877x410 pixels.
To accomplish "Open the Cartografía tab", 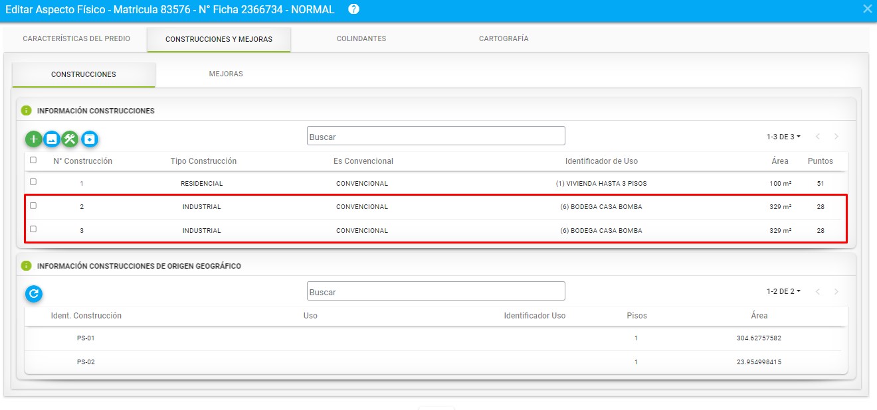I will pyautogui.click(x=504, y=39).
